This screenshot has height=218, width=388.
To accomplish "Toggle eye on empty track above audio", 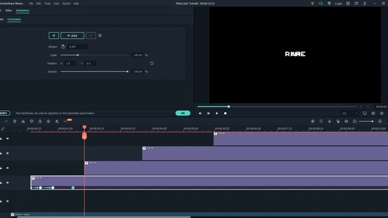I will [x=7, y=201].
